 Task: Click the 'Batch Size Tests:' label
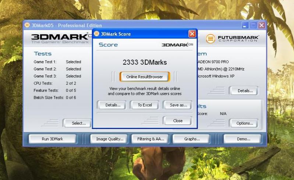[x=49, y=97]
